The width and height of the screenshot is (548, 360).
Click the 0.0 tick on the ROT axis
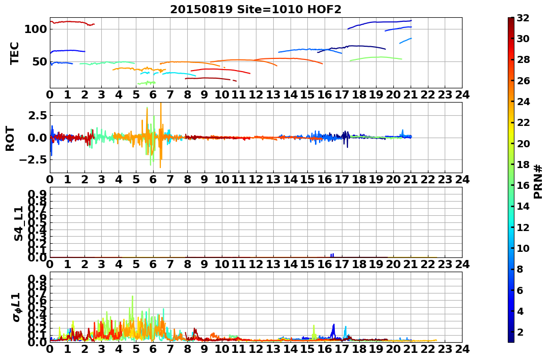(37, 138)
